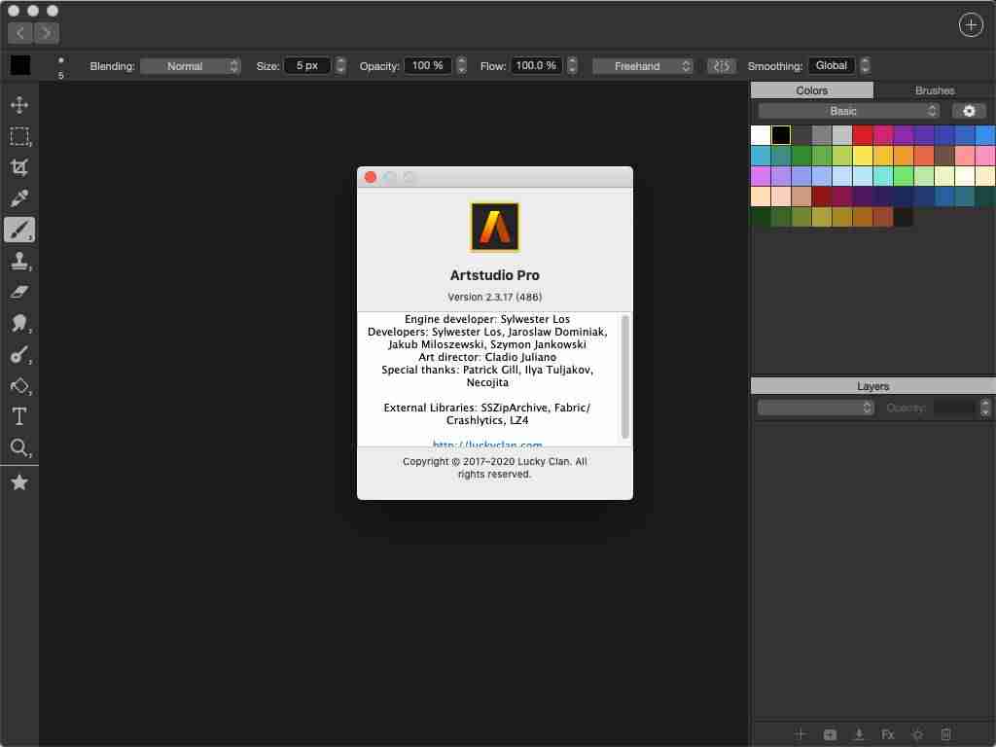Select the Eyedropper tool

point(19,198)
